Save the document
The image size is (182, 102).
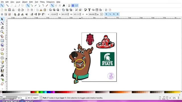(x=9, y=10)
